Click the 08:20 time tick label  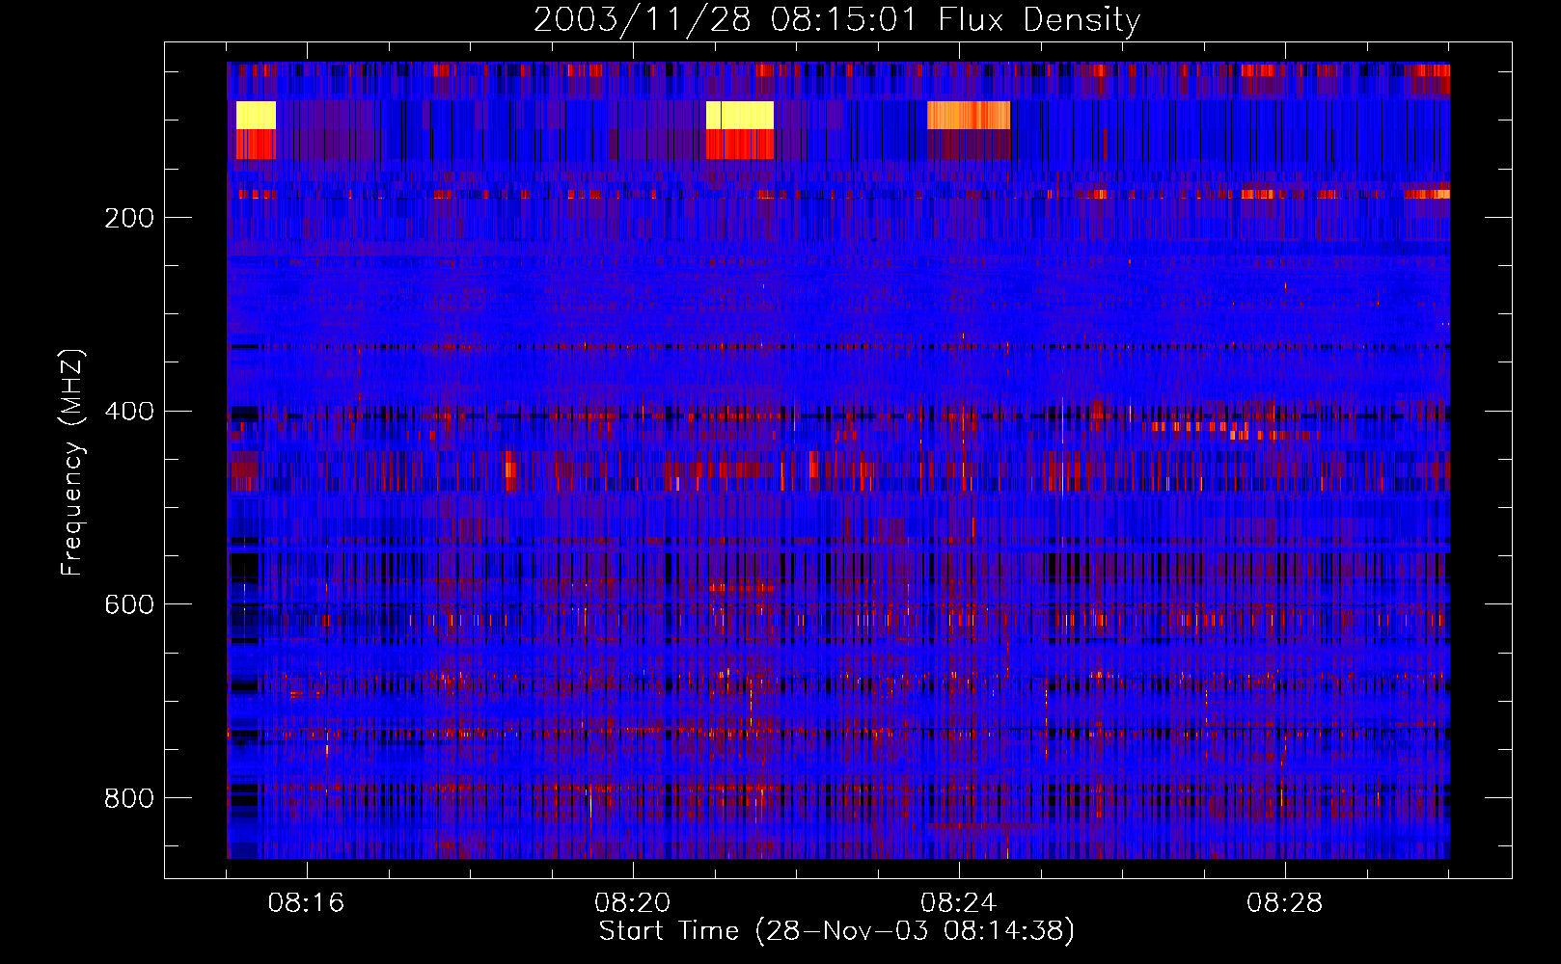click(x=632, y=903)
